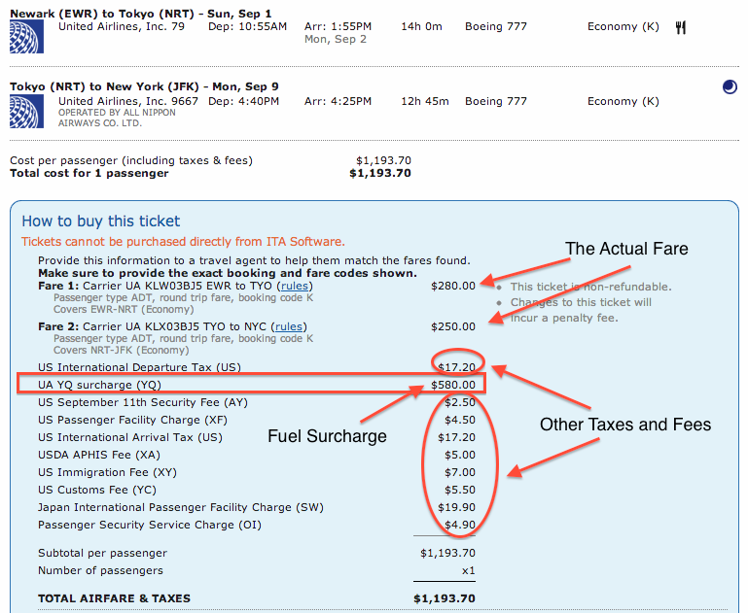Click 'Covers NRT-JFK (Economy)' text
This screenshot has height=613, width=748.
122,350
